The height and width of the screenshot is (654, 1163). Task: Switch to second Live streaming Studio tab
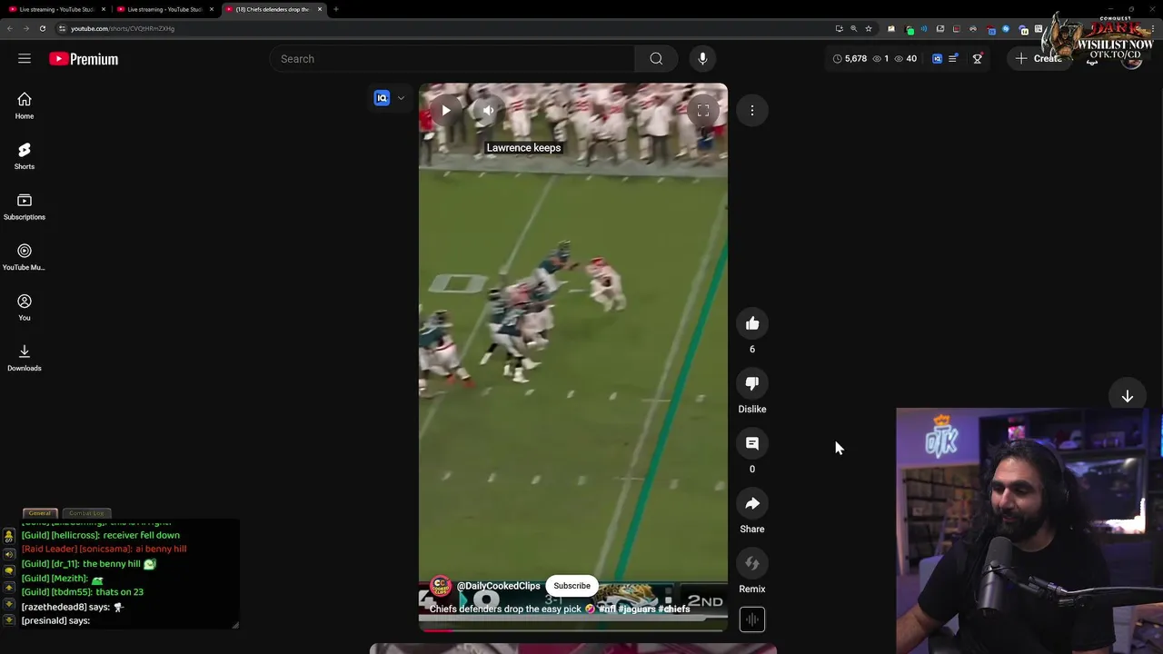[163, 9]
